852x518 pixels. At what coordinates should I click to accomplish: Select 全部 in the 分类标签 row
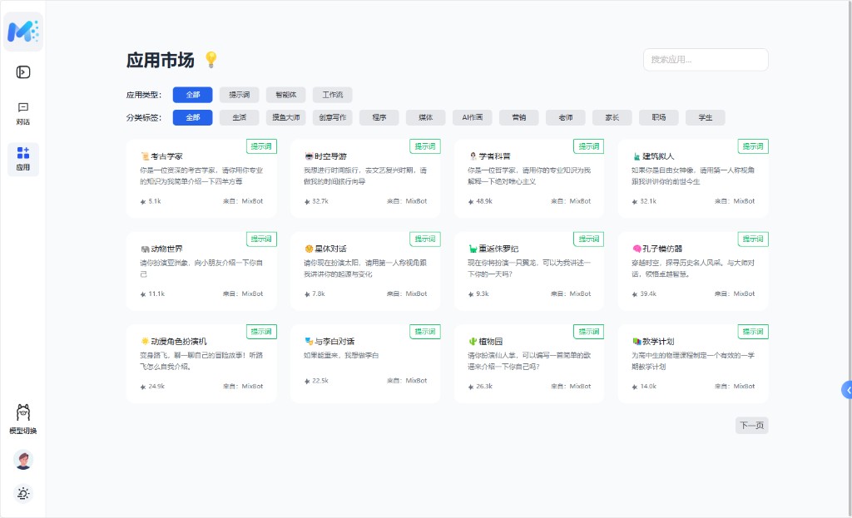193,117
